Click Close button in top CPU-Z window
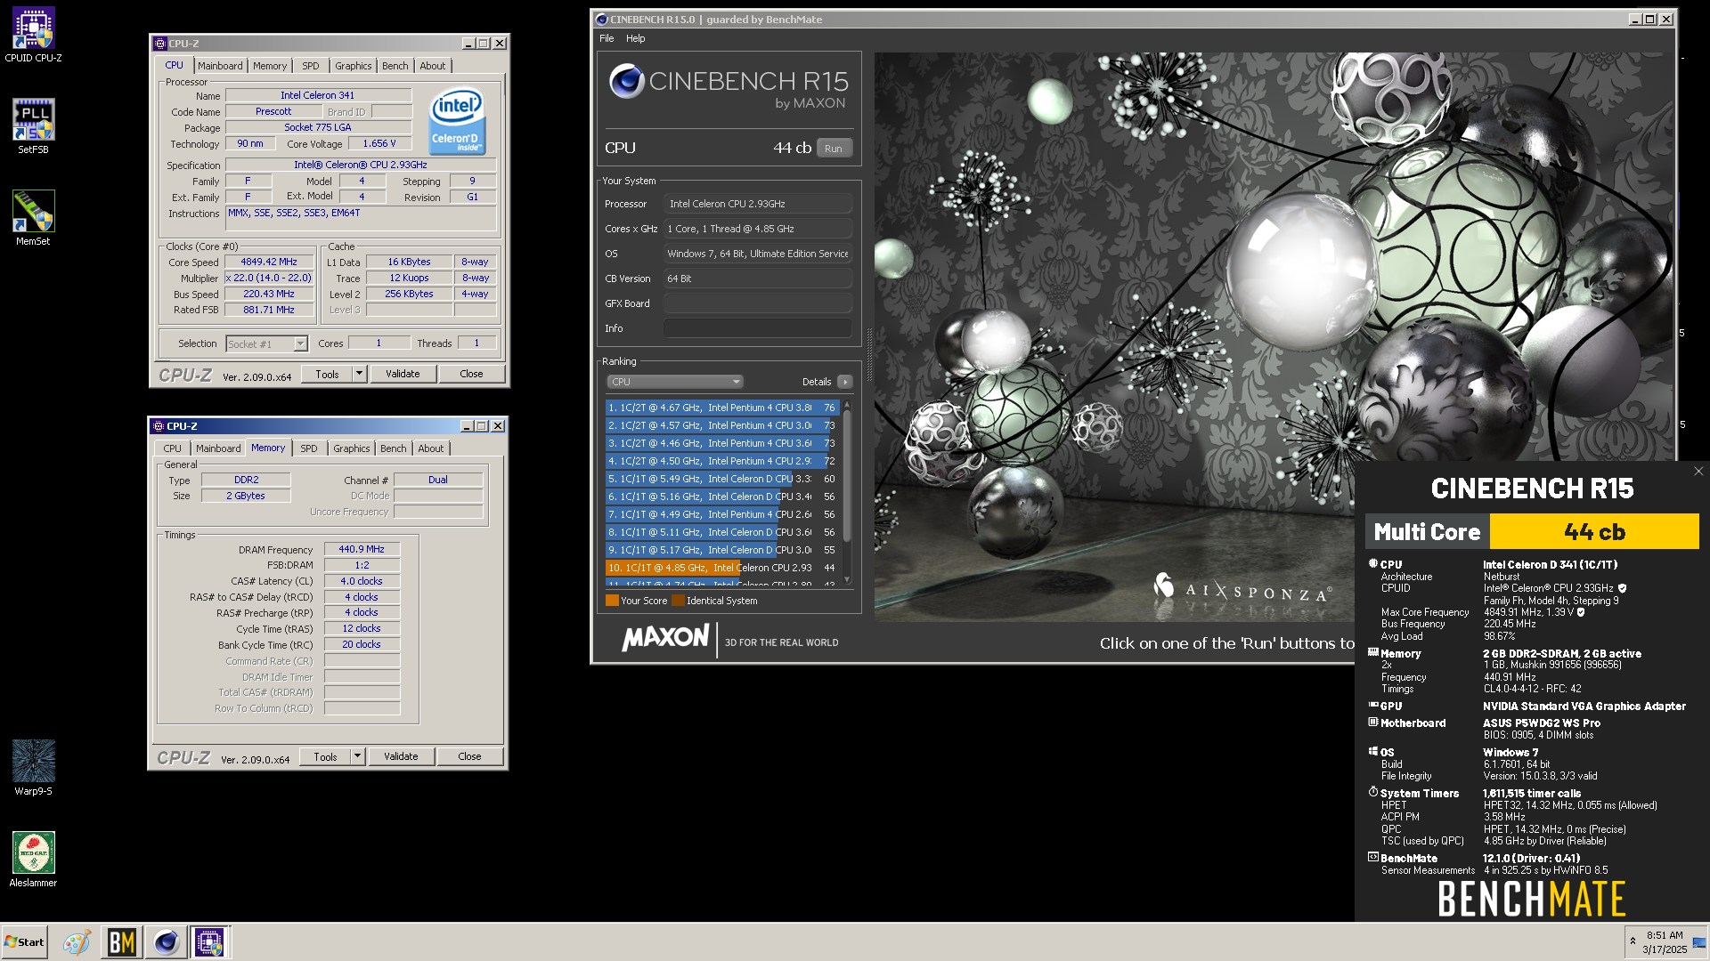 471,375
